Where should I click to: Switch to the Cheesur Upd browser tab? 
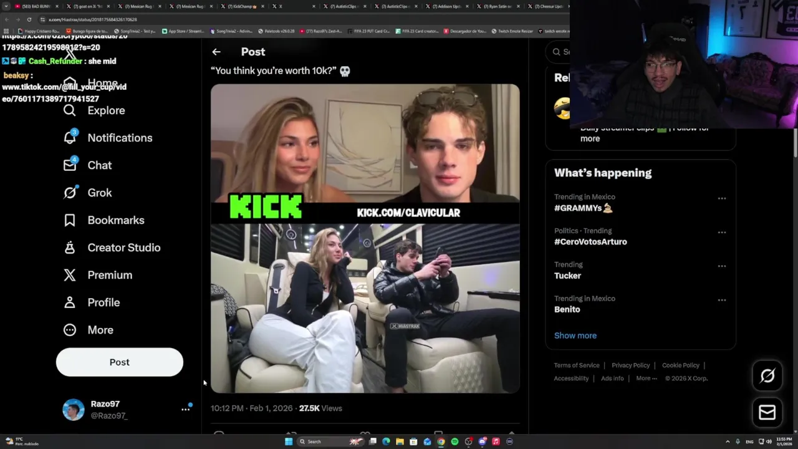tap(546, 6)
